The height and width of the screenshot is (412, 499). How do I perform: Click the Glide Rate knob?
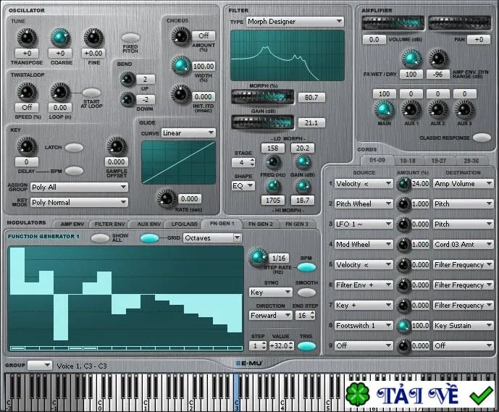tap(166, 198)
